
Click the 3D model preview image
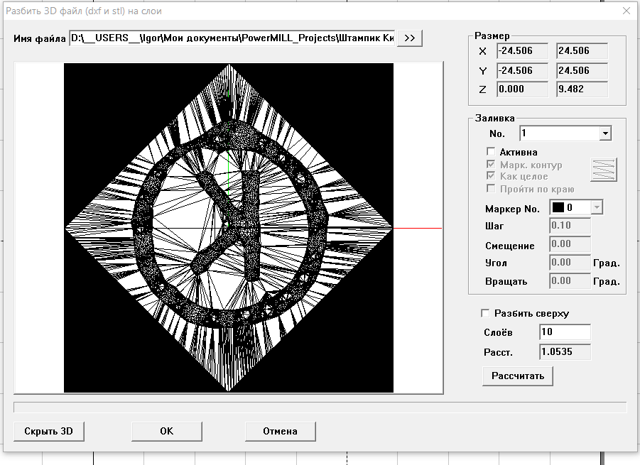(x=229, y=227)
